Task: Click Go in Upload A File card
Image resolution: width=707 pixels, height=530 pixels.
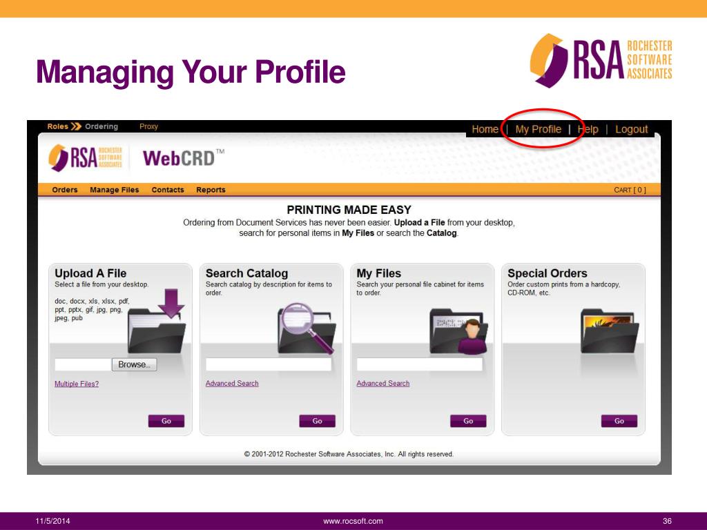Action: pos(166,421)
